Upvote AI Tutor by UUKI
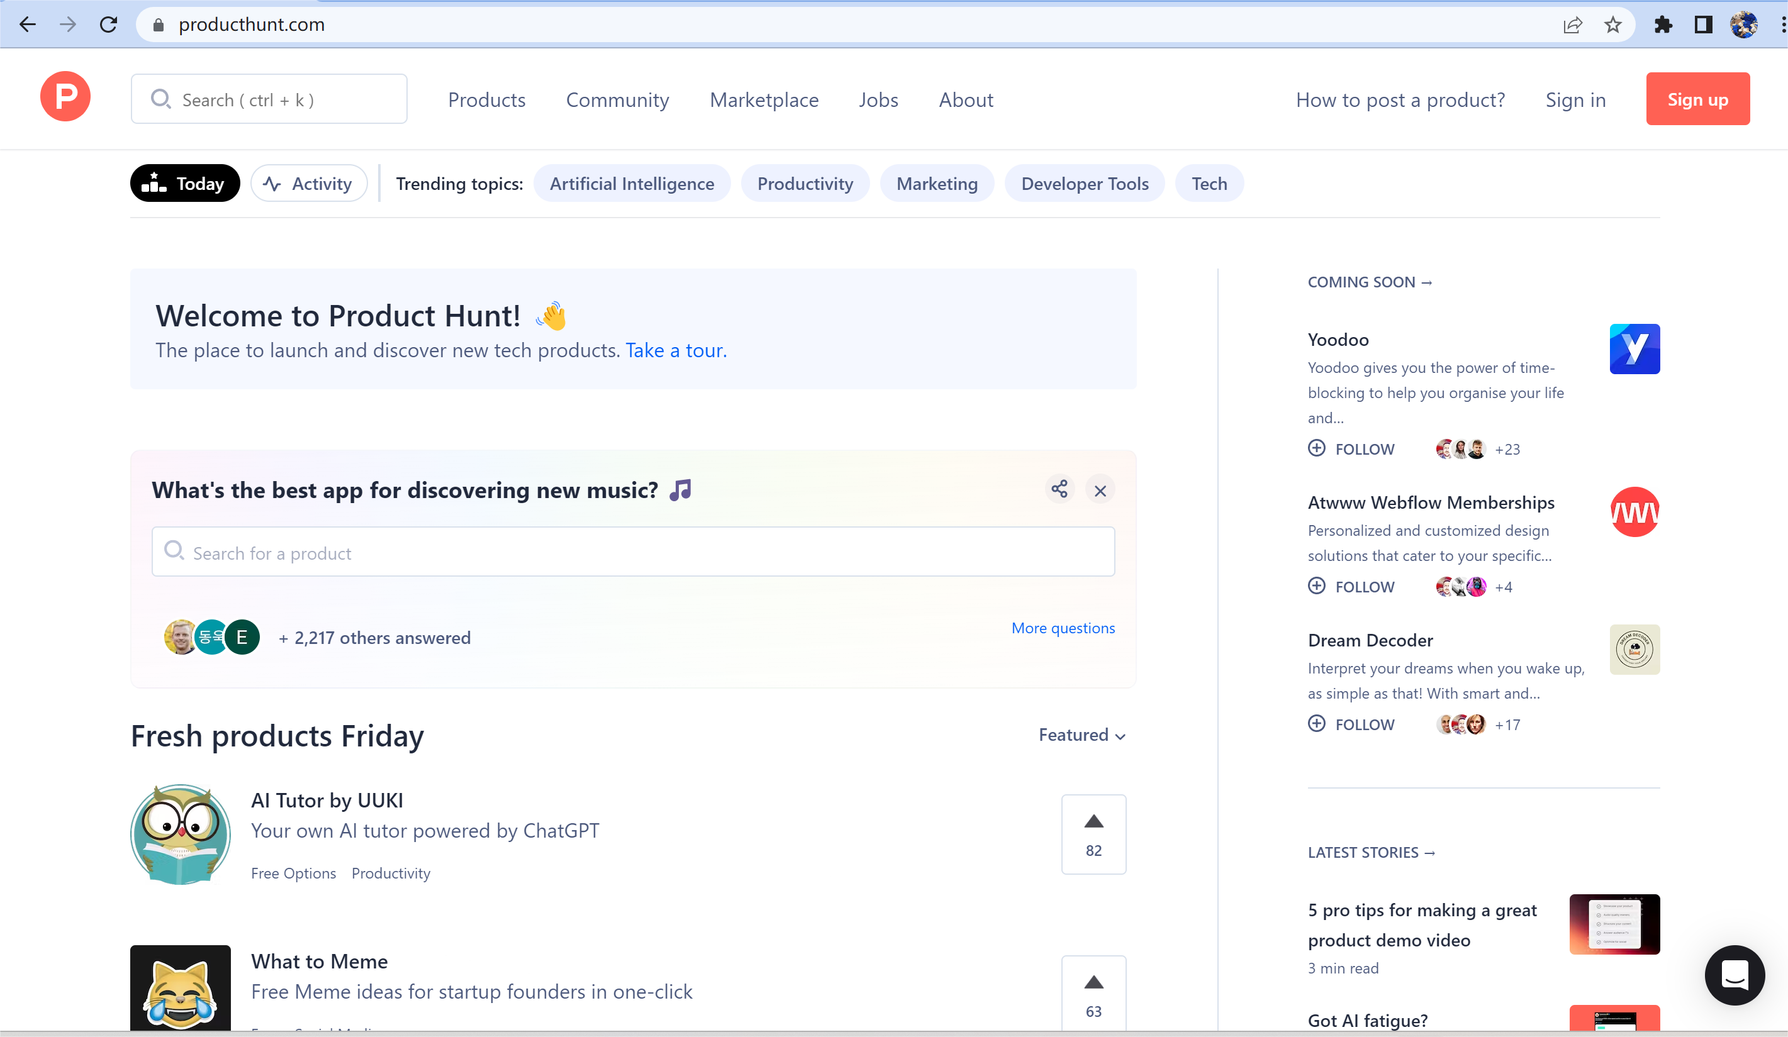The image size is (1788, 1037). click(x=1093, y=834)
